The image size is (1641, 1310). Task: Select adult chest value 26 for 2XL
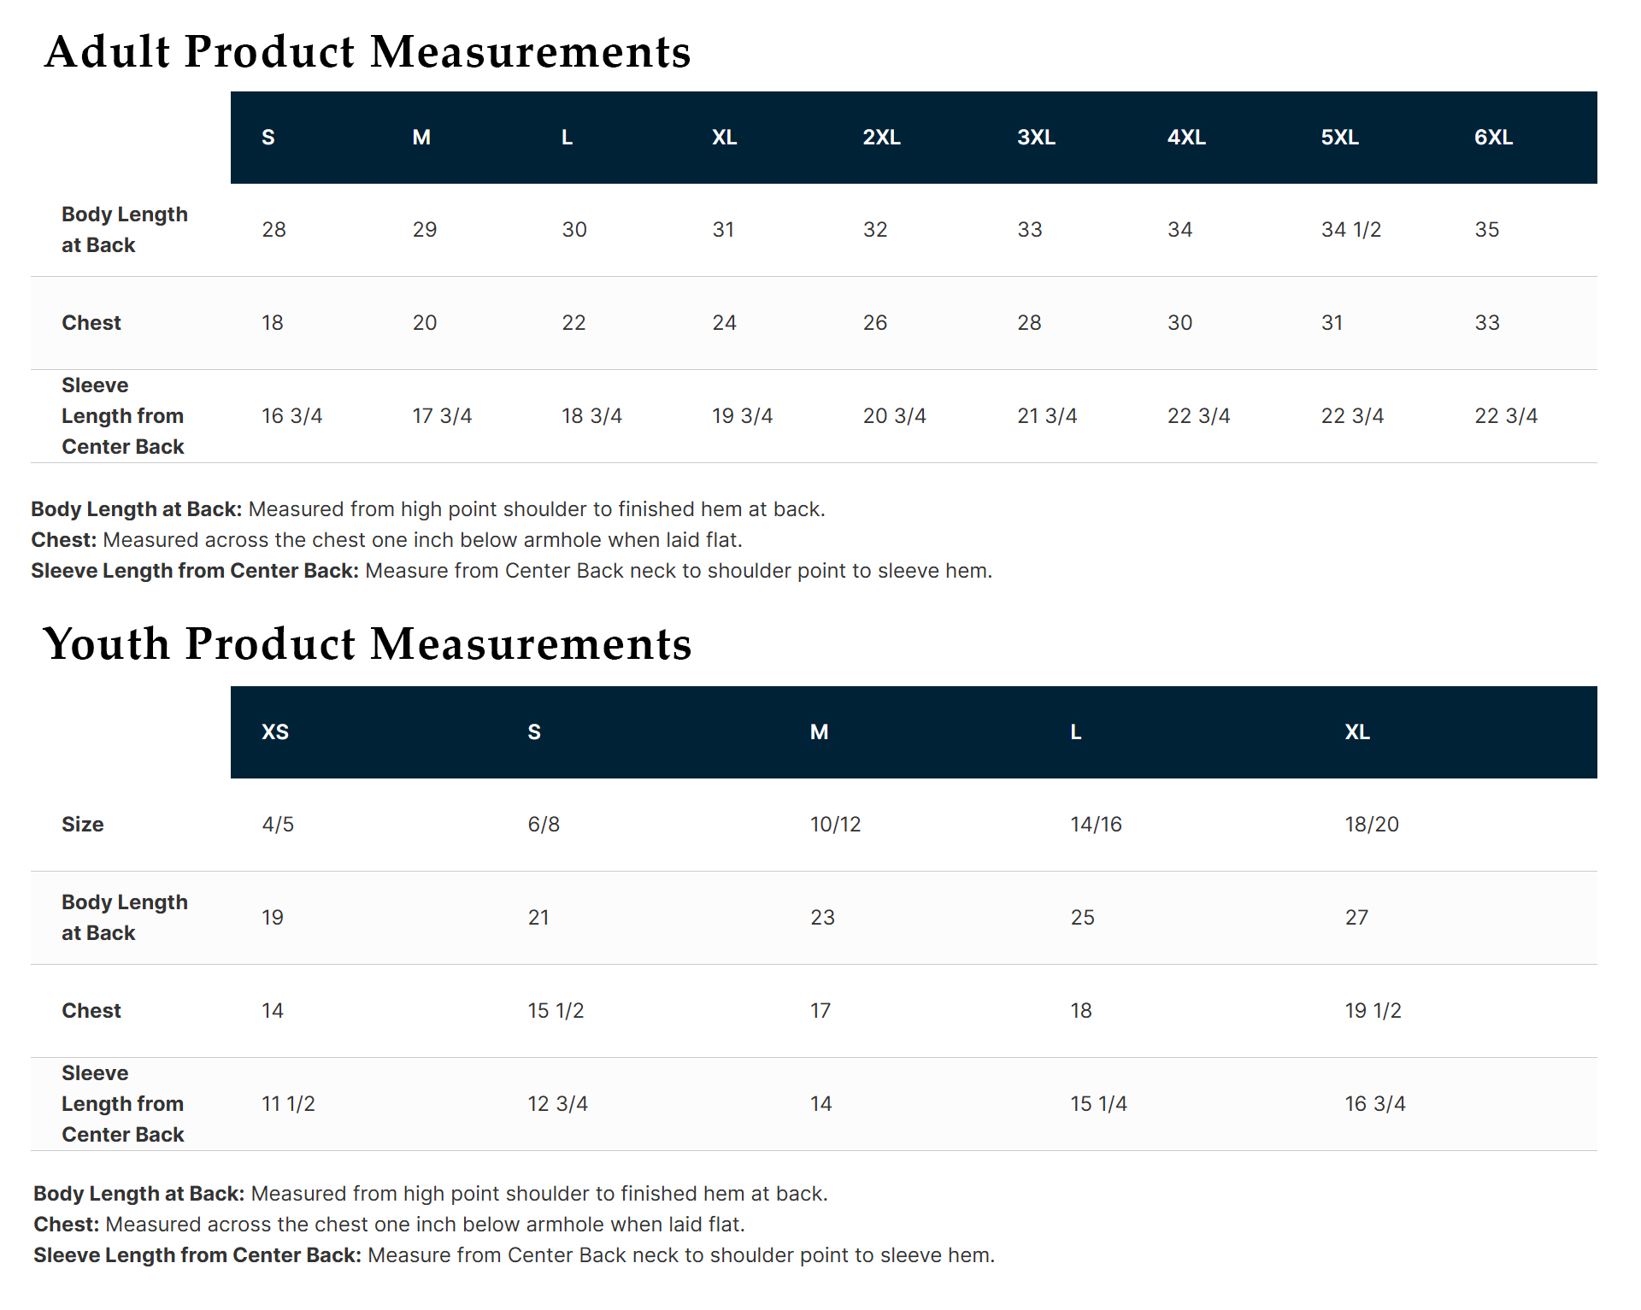coord(875,323)
